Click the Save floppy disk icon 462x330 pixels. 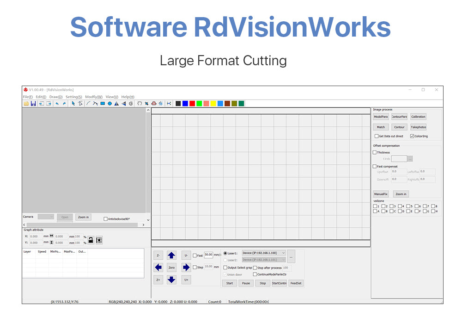click(x=33, y=104)
